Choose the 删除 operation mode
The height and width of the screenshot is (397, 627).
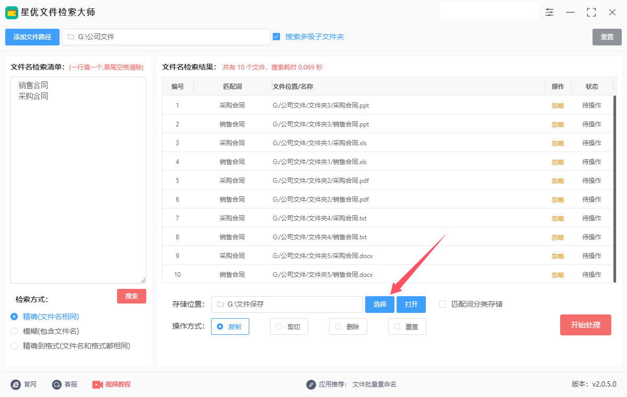[348, 326]
